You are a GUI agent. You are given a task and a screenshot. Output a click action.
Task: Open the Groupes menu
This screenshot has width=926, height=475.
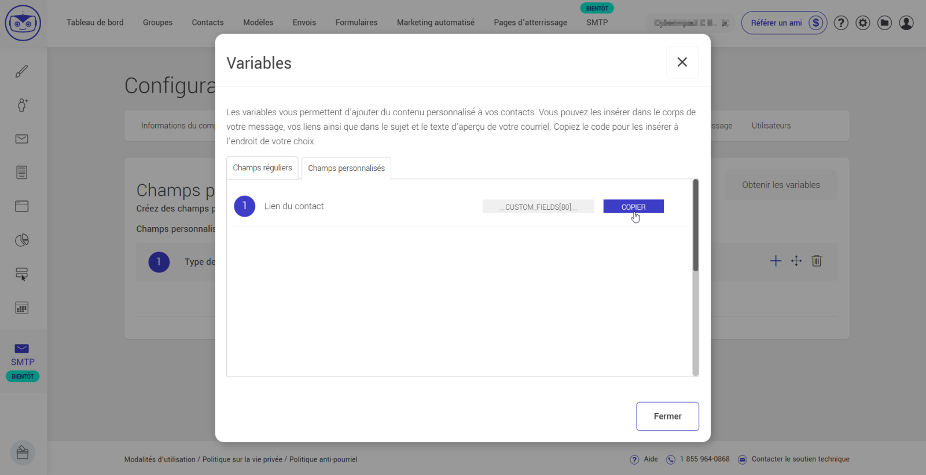point(158,23)
